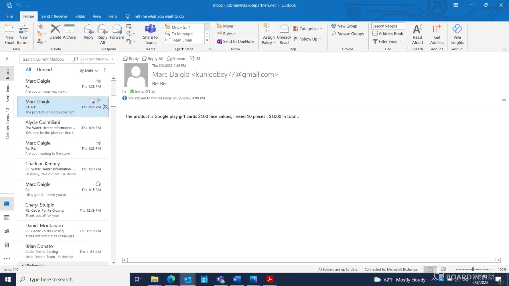Screen dimensions: 509x286
Task: Click Reply All in the reading pane
Action: [153, 59]
